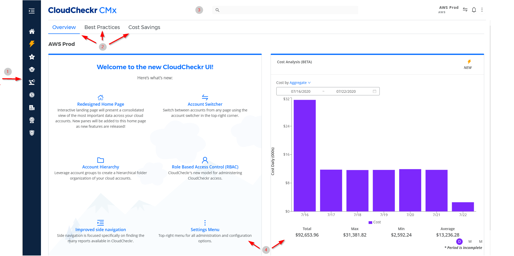Collapse the side navigation menu icon
This screenshot has width=514, height=256.
coord(32,11)
